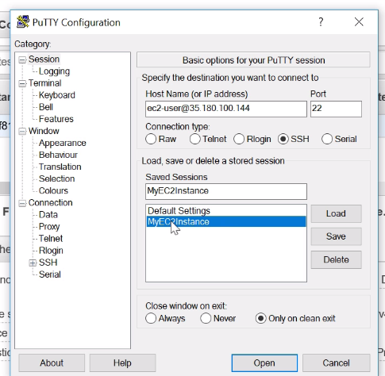The image size is (385, 376).
Task: Open the Terminal category
Action: point(45,83)
